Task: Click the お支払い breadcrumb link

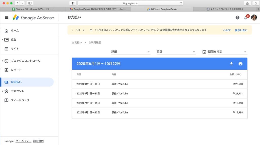Action: (77, 42)
